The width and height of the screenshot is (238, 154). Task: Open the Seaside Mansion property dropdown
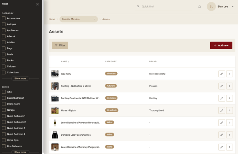79,19
